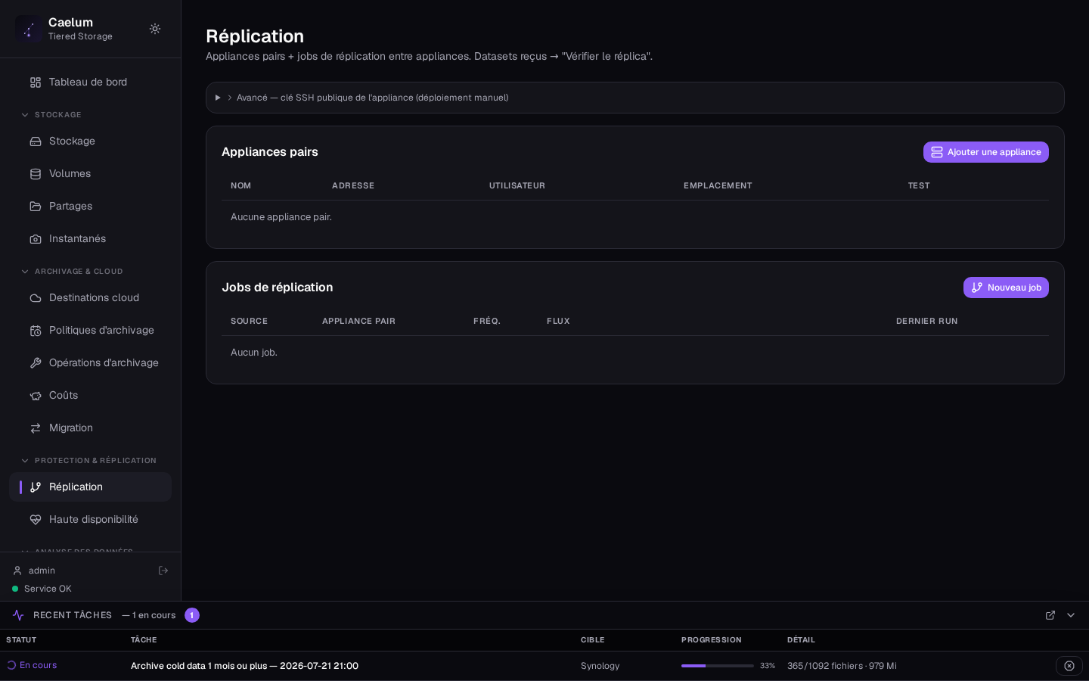Click the Synology target cell
This screenshot has width=1089, height=681.
[x=600, y=666]
